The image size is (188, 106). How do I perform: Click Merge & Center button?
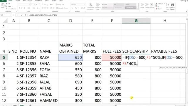coord(62,8)
